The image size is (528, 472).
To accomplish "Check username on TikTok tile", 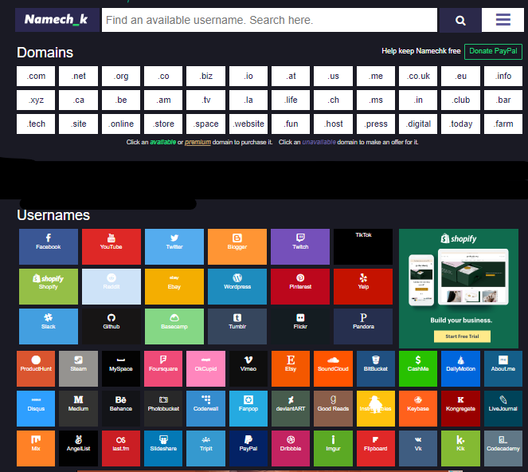I will click(x=363, y=247).
